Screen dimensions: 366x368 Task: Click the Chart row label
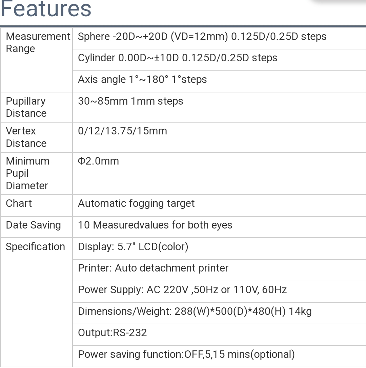pyautogui.click(x=19, y=203)
